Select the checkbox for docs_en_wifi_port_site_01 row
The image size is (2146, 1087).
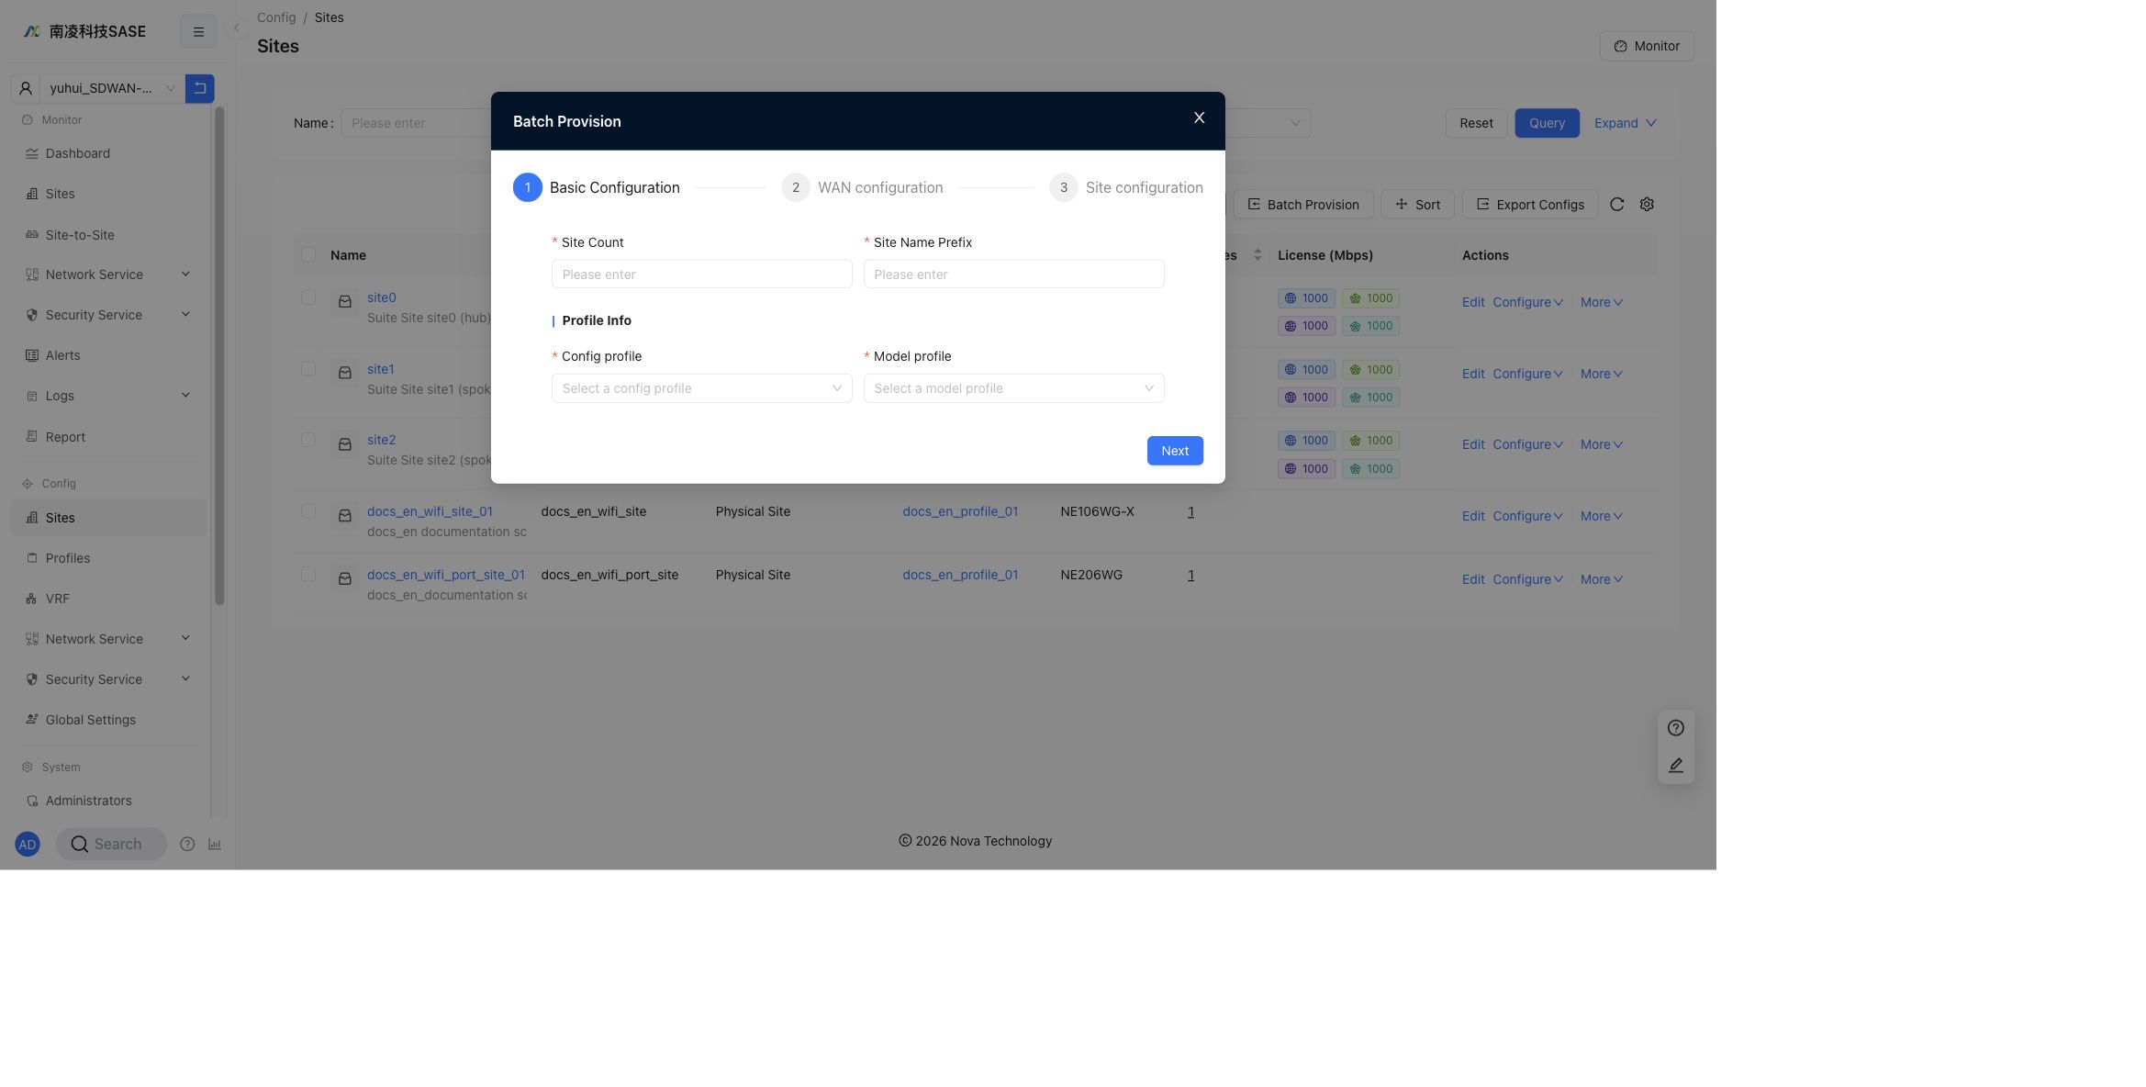pos(308,575)
